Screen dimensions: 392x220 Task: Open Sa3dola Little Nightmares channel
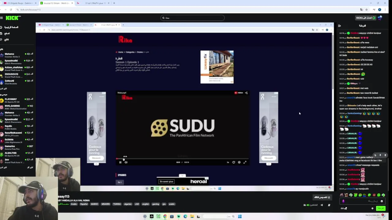click(17, 141)
